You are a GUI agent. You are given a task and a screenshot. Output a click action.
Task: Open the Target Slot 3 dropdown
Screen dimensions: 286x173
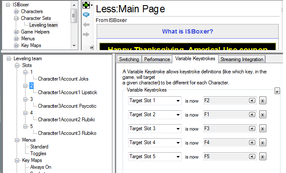coord(178,129)
